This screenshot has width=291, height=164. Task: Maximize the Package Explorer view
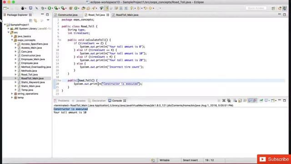pos(47,15)
